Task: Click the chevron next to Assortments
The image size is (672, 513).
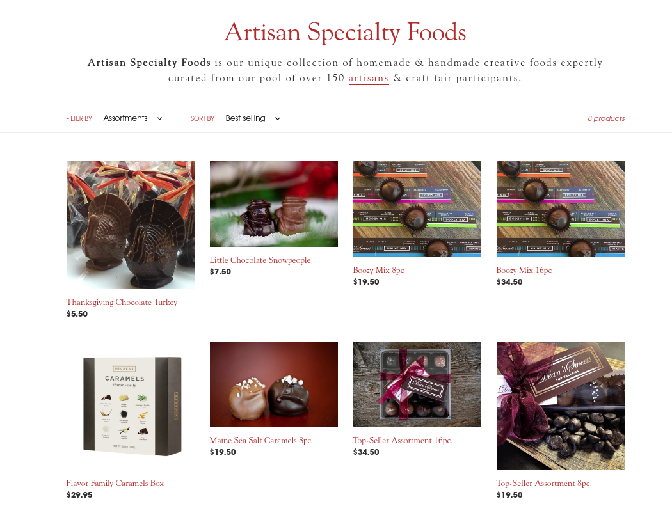Action: (x=159, y=118)
